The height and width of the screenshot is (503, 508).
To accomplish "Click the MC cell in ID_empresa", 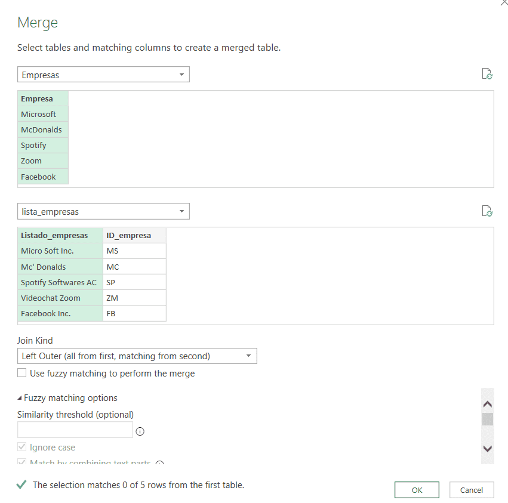I will (134, 267).
